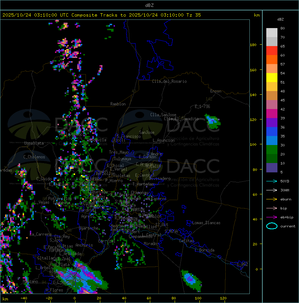Click the bright green swatch below label 30
This screenshot has width=299, height=303.
272,150
